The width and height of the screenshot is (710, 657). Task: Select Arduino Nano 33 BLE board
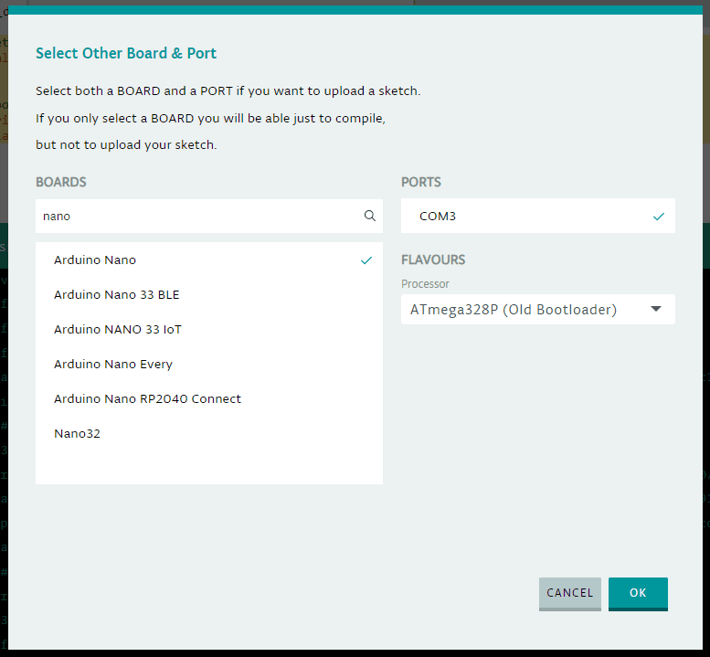coord(208,295)
